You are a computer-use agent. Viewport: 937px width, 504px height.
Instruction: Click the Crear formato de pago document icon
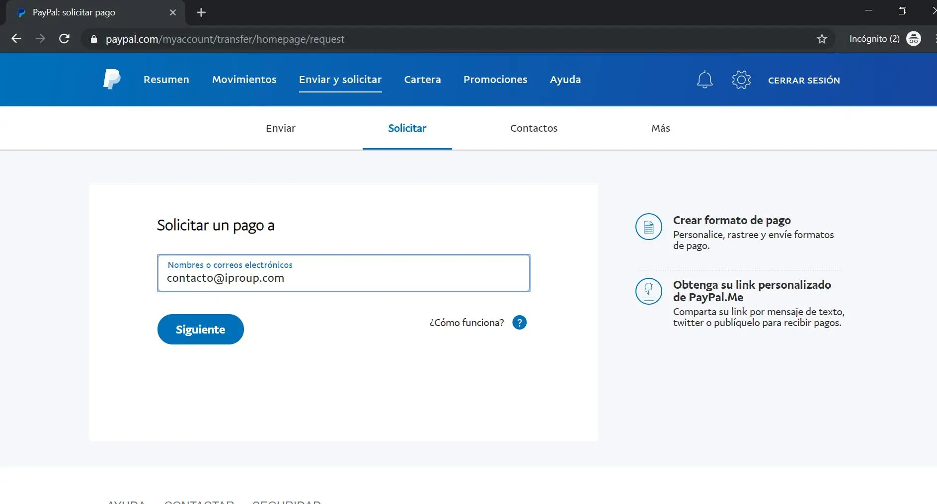(649, 227)
